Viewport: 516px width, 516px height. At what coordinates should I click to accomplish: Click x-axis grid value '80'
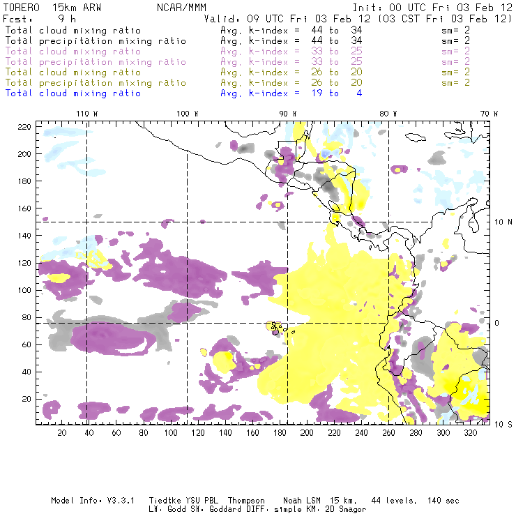click(144, 433)
